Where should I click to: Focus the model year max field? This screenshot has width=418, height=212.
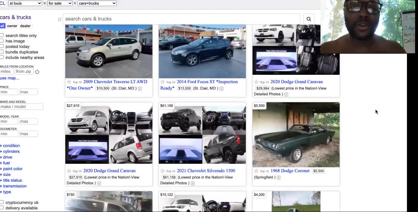(x=28, y=121)
